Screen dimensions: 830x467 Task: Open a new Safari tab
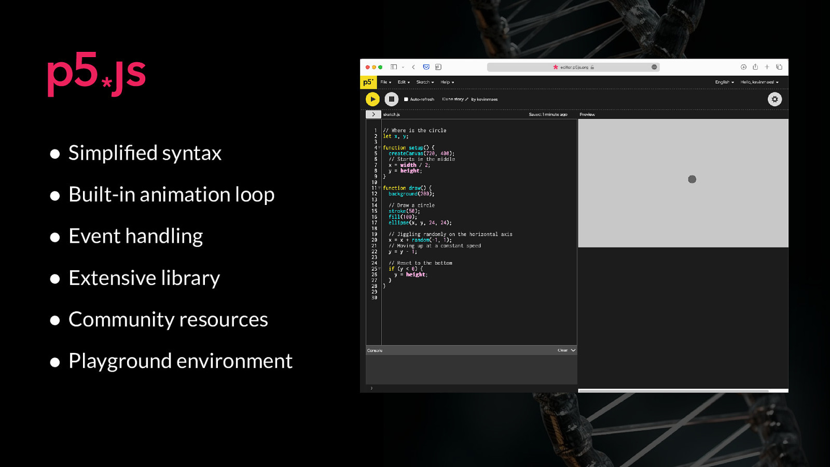coord(767,67)
